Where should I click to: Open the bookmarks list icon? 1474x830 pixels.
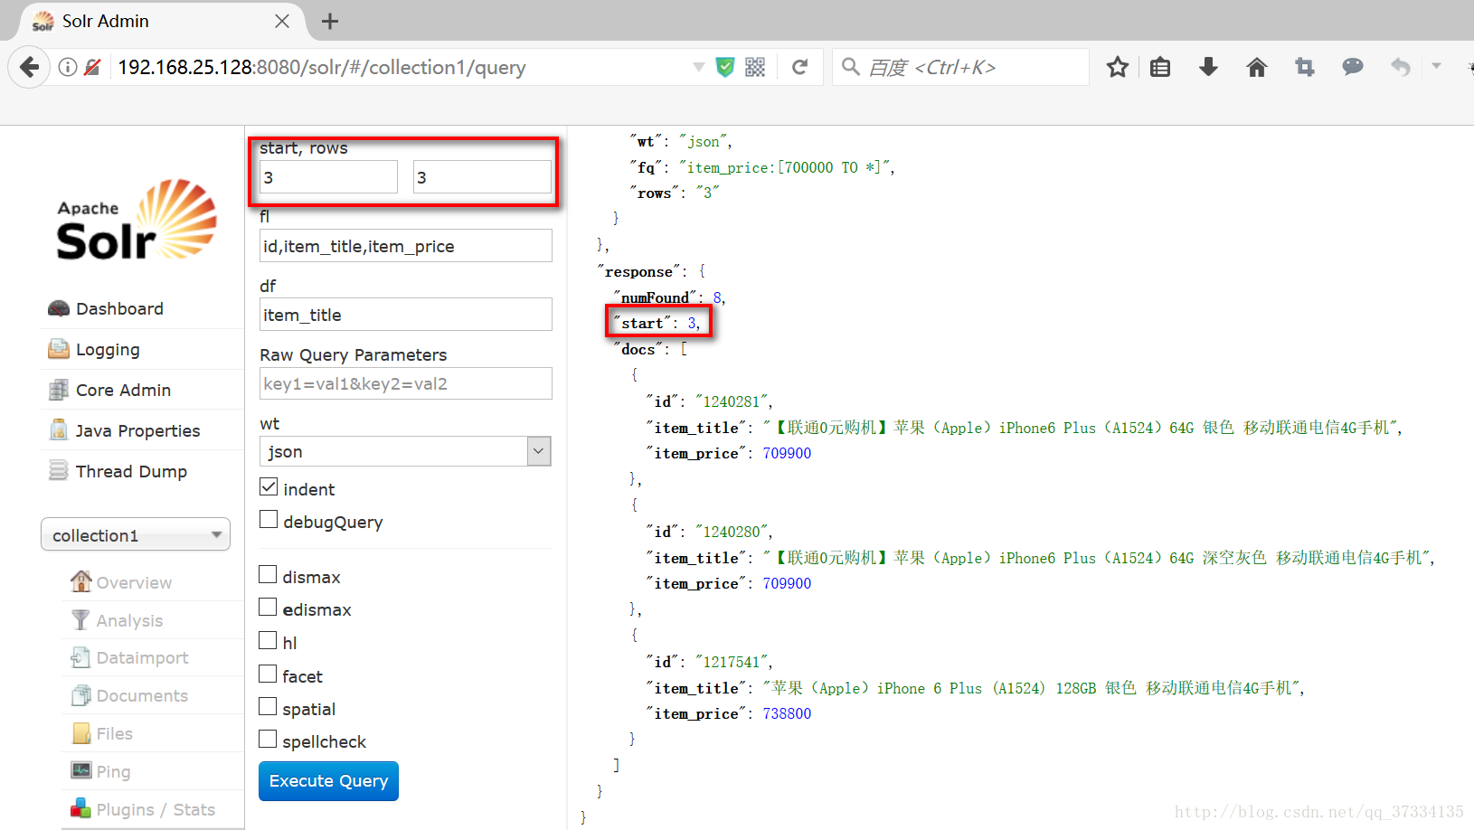[x=1160, y=67]
